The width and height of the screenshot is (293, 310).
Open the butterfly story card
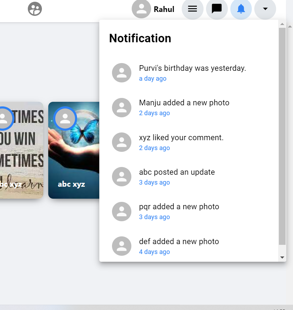[74, 150]
